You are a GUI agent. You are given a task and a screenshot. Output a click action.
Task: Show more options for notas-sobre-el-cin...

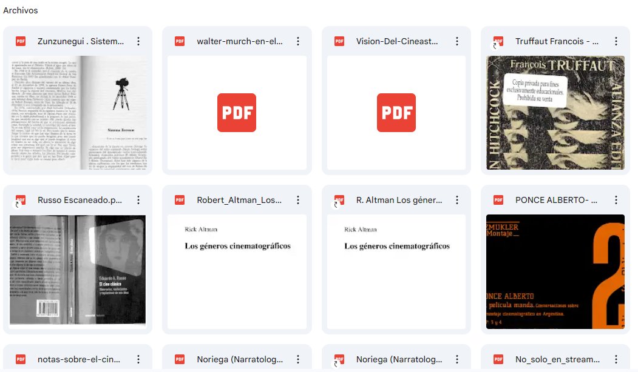point(138,359)
